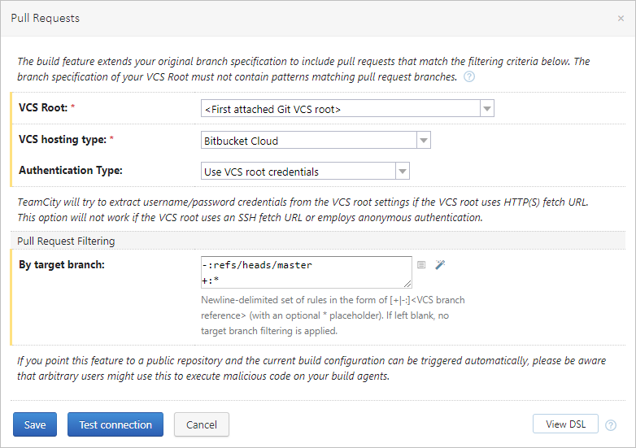Expand the VCS hosting type dropdown
636x448 pixels.
click(316, 141)
